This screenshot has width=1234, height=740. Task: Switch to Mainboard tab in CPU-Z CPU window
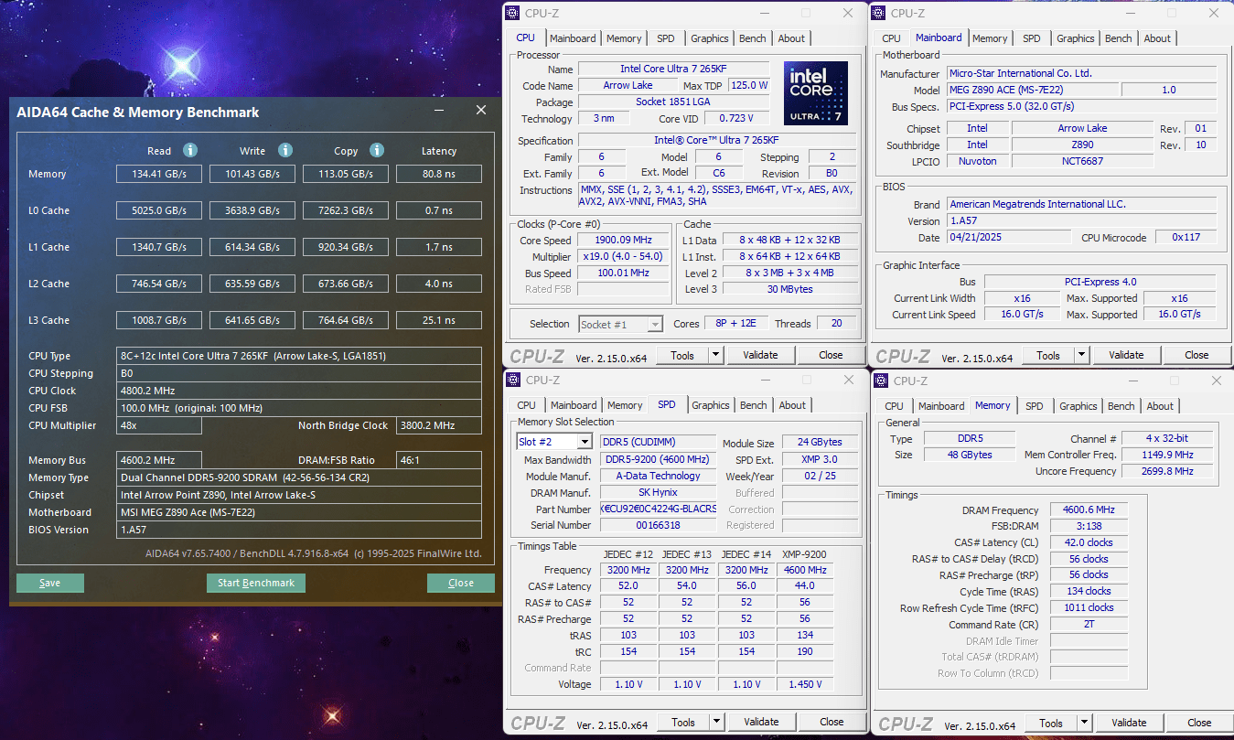pos(573,38)
